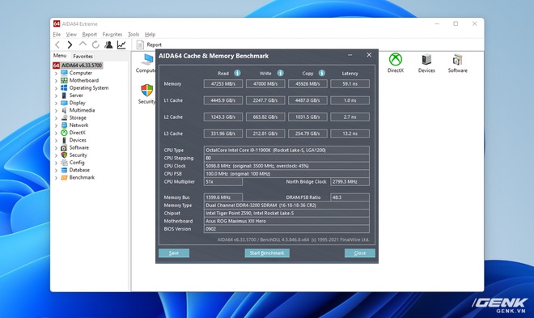The image size is (534, 318).
Task: Open the Security shield icon in main panel
Action: pyautogui.click(x=147, y=91)
